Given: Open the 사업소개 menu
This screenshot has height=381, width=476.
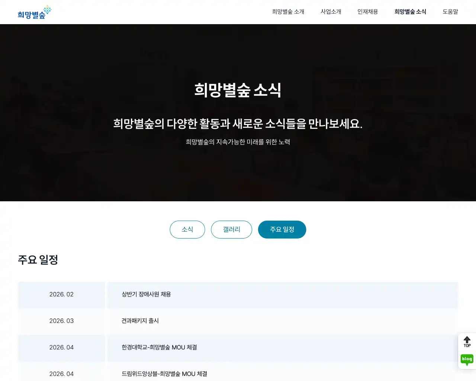Looking at the screenshot, I should (331, 12).
